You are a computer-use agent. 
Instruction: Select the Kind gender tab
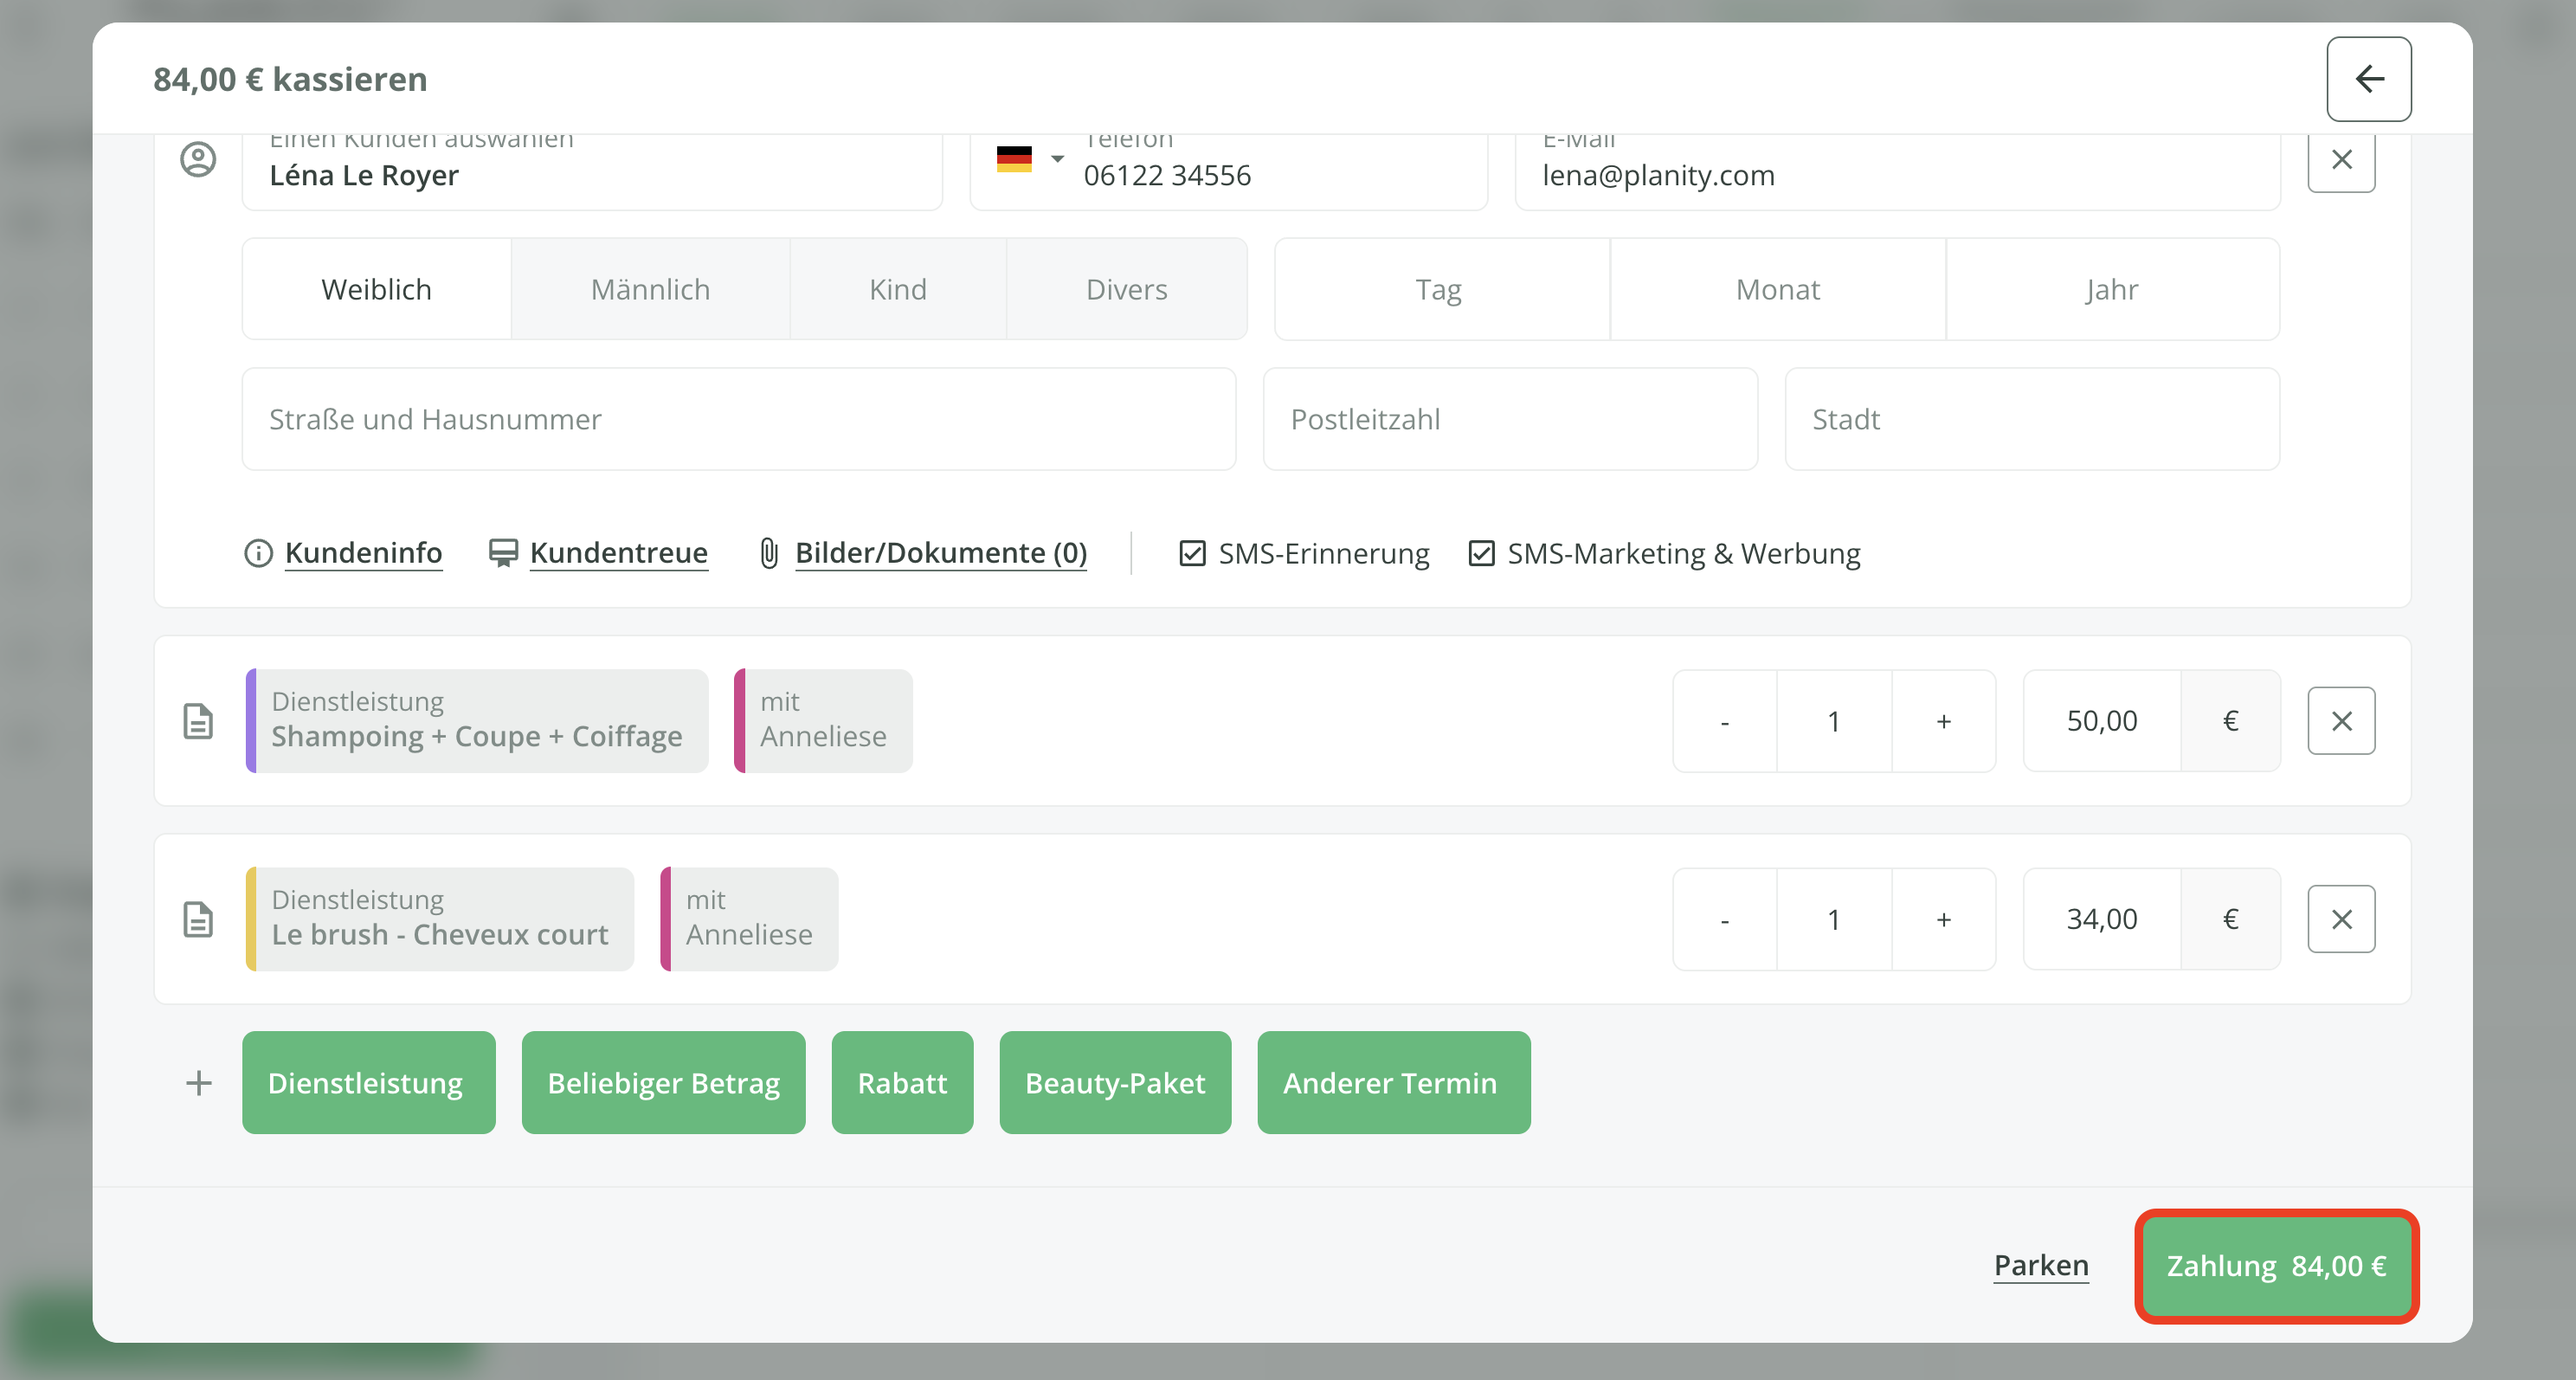point(897,290)
